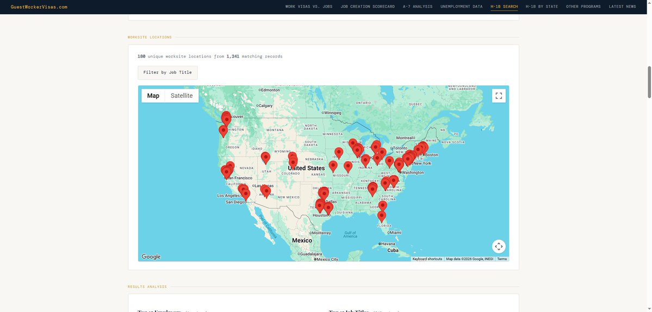Image resolution: width=652 pixels, height=312 pixels.
Task: Click the pin near Kansas City
Action: point(333,166)
